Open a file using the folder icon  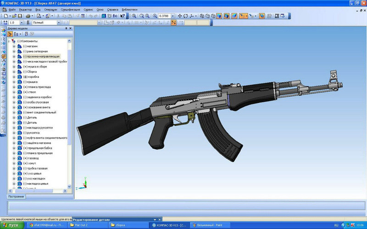tap(14, 16)
